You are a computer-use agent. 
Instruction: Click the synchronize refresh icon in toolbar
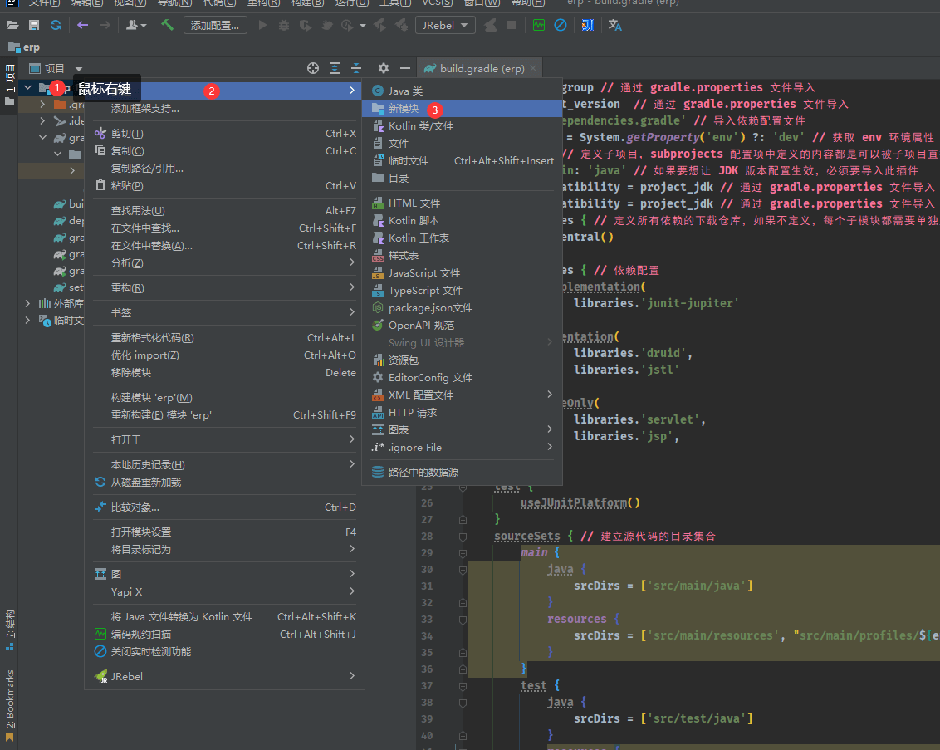coord(56,25)
